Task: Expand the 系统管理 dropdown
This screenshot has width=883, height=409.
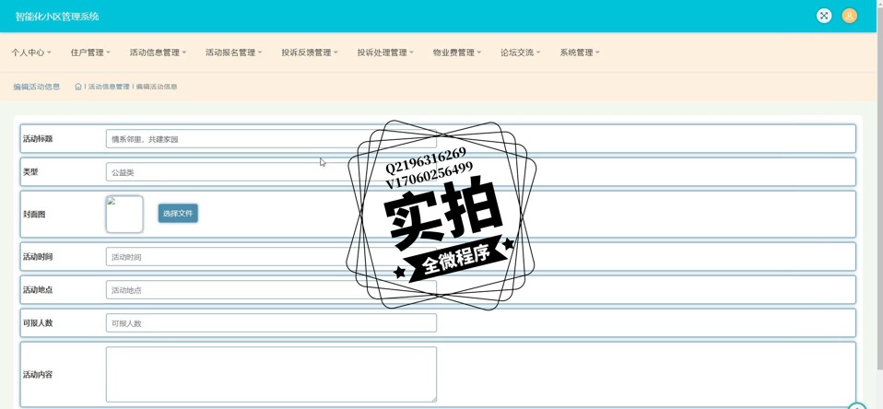Action: pyautogui.click(x=580, y=53)
